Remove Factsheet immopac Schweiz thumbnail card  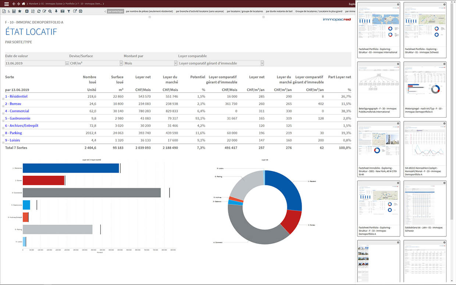pos(445,4)
